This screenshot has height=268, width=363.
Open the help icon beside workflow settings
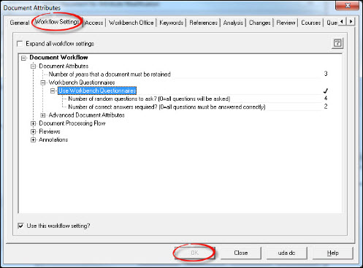click(x=337, y=43)
